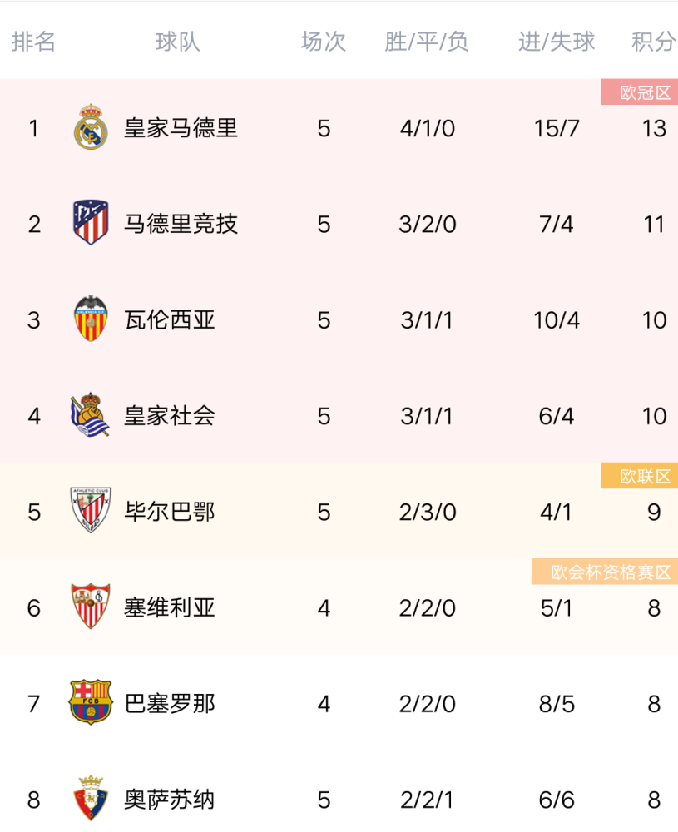Image resolution: width=678 pixels, height=832 pixels.
Task: Click the 胜/平/负 column header
Action: 427,42
